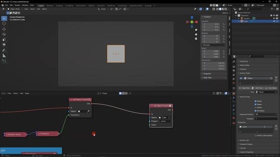
Task: Open the Render properties tab
Action: (234, 67)
